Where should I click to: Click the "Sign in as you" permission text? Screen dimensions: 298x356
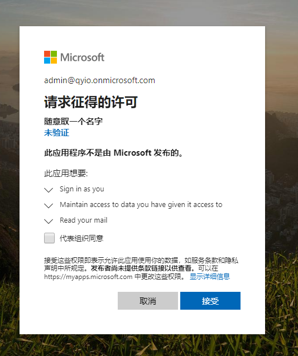tap(82, 189)
